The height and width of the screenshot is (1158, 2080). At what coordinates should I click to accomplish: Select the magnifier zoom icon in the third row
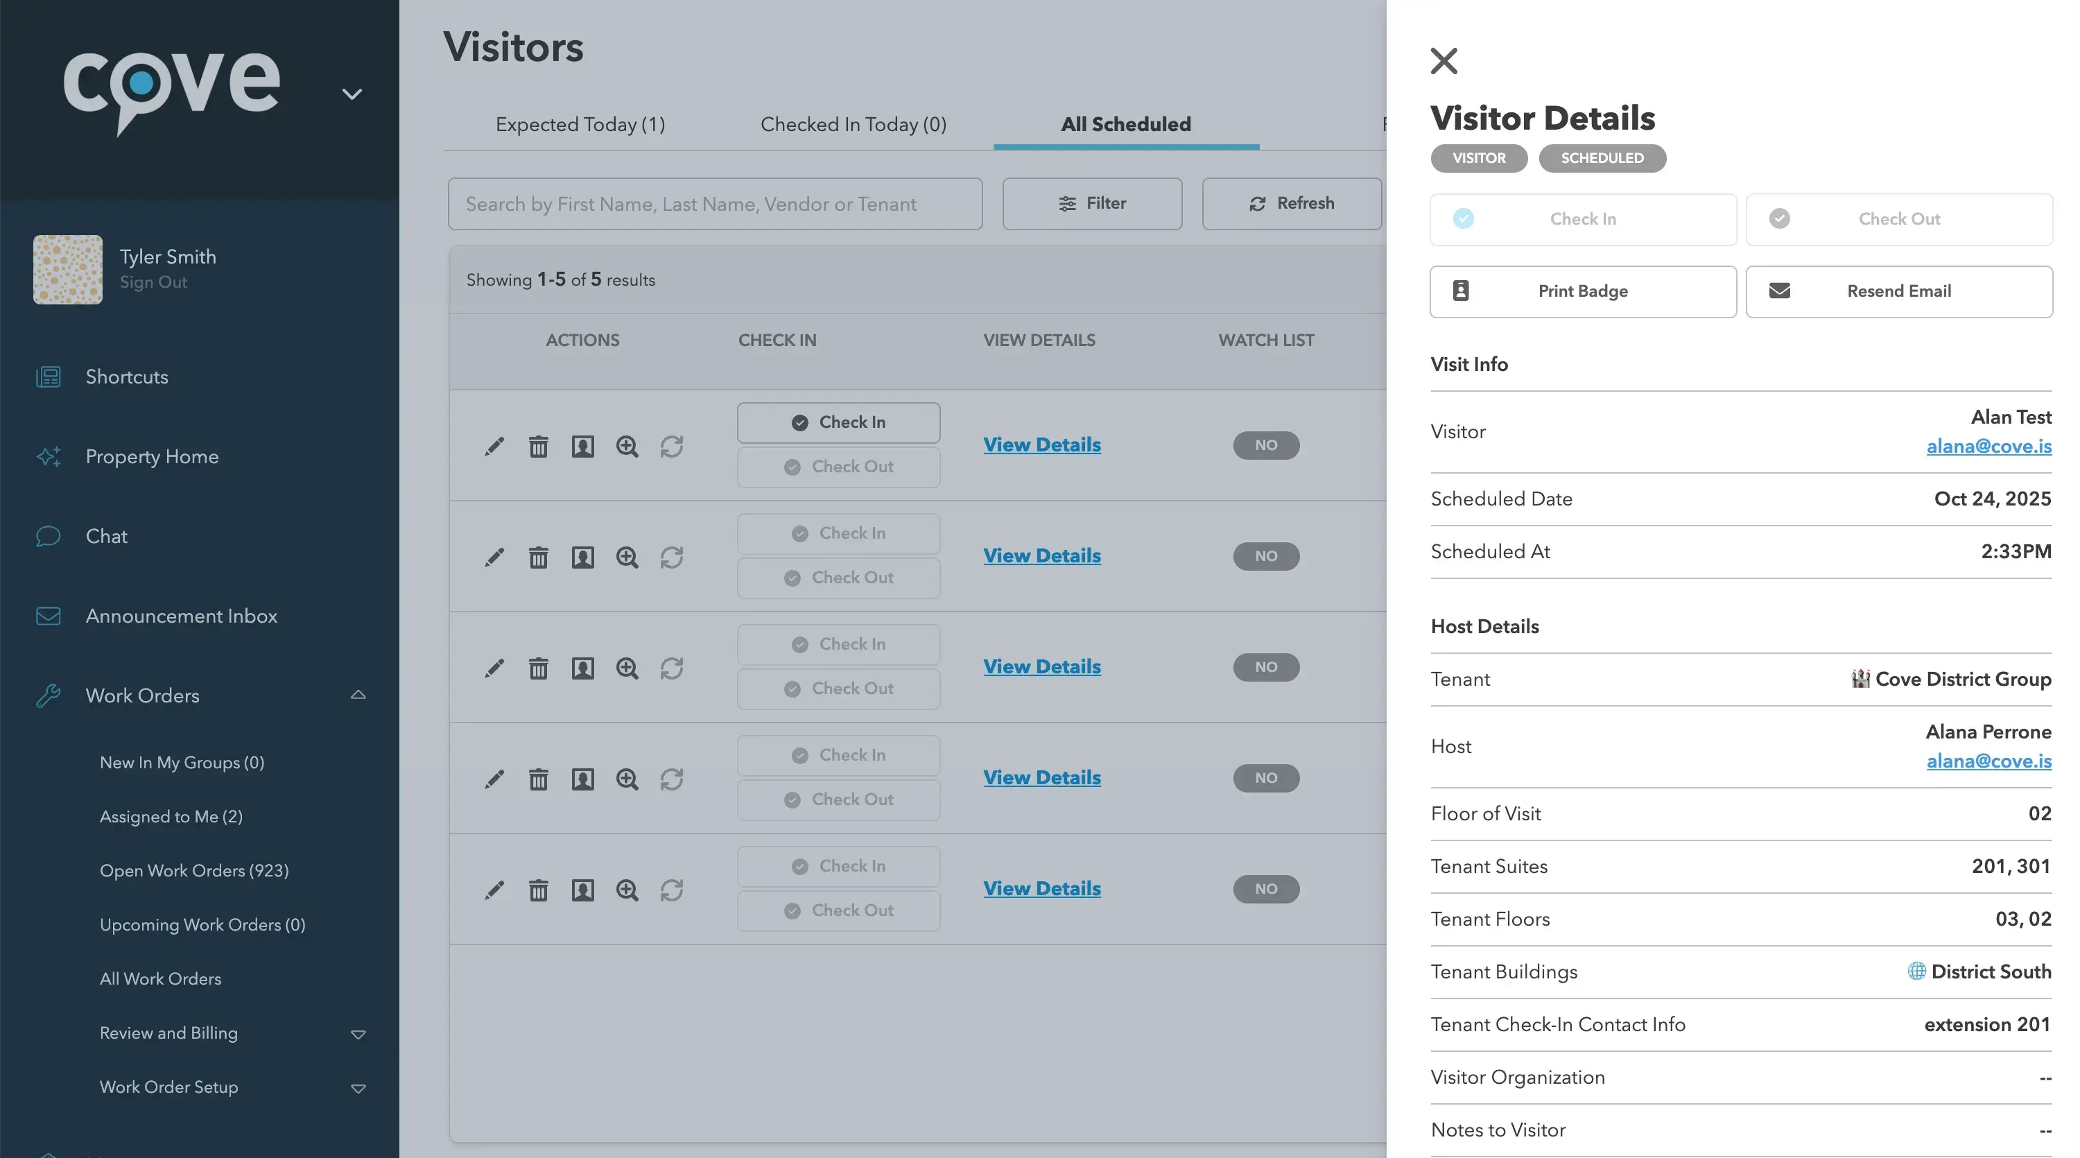(627, 667)
